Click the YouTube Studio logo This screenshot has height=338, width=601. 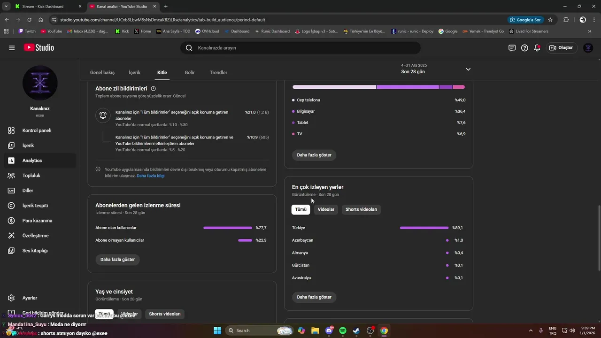[x=39, y=48]
